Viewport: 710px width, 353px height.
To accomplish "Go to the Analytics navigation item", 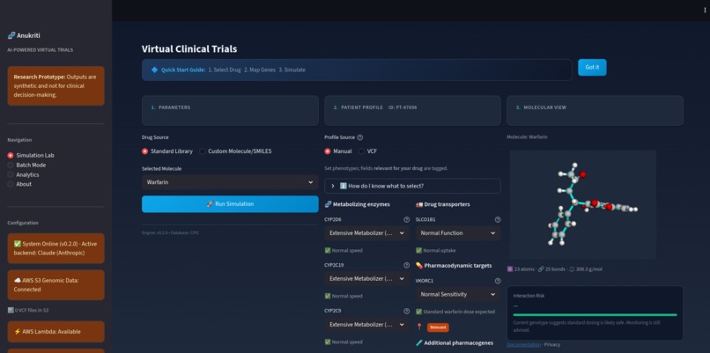I will pos(24,174).
